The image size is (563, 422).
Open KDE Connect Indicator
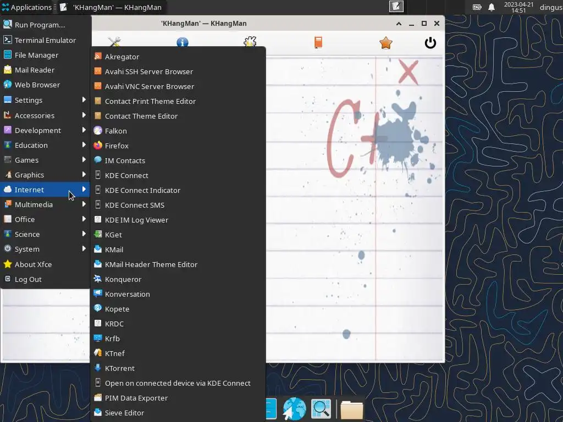pyautogui.click(x=178, y=190)
